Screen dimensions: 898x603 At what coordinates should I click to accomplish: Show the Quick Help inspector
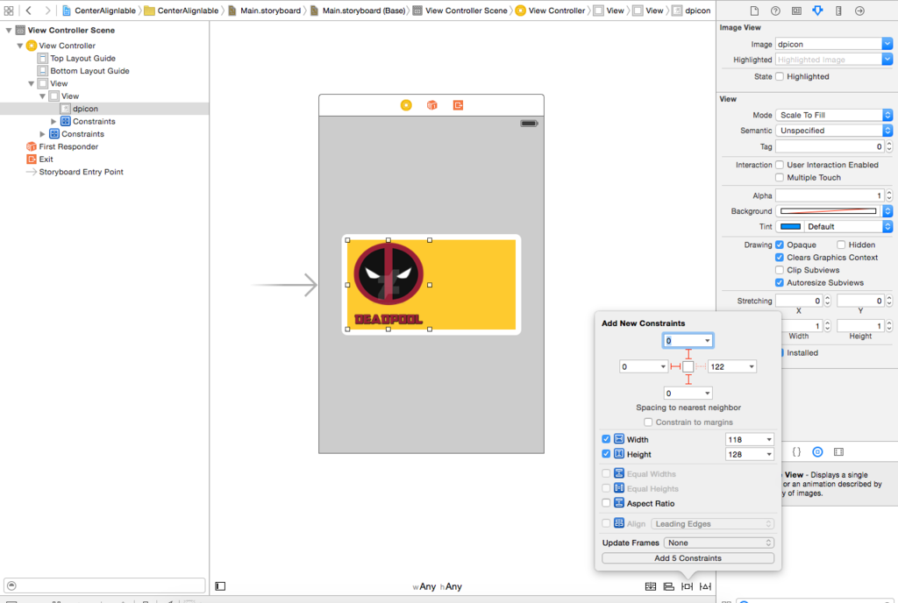click(775, 11)
